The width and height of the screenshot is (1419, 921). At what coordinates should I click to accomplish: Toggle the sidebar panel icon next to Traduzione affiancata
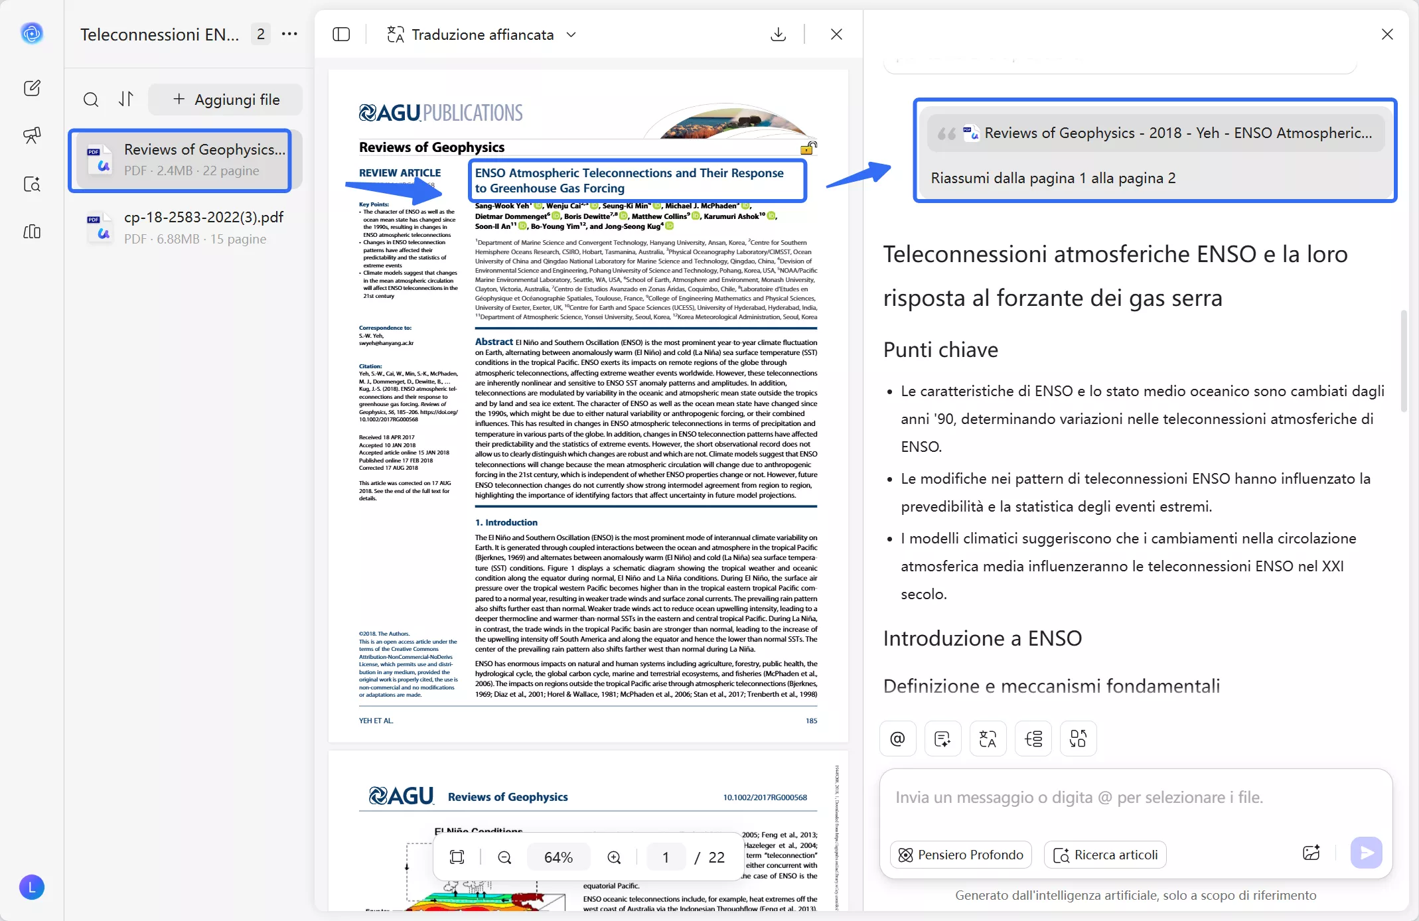pos(340,34)
